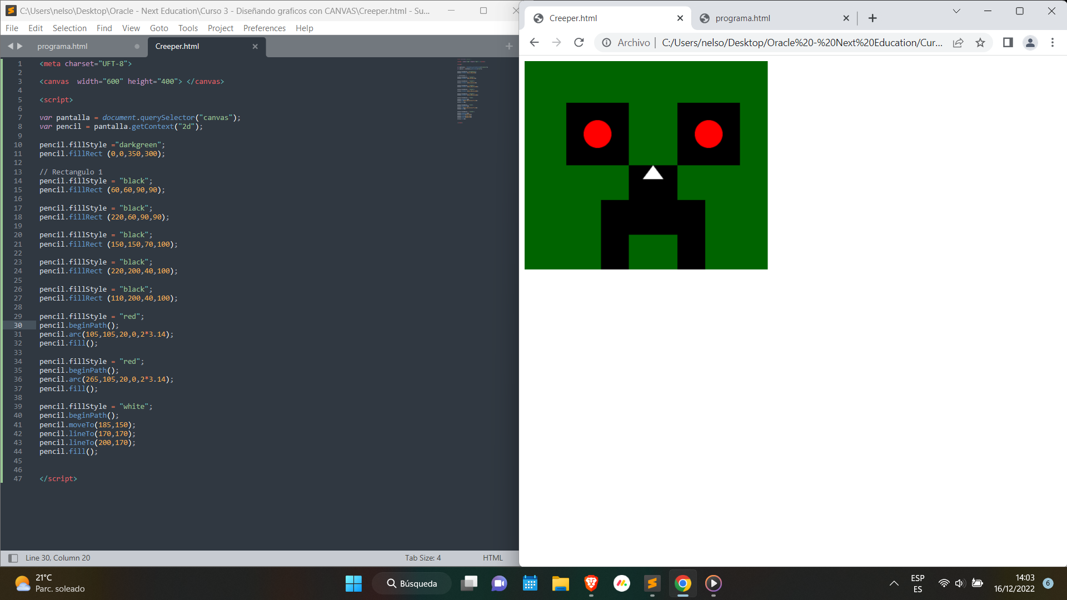Go forward in Chrome
1067x600 pixels.
pyautogui.click(x=556, y=43)
